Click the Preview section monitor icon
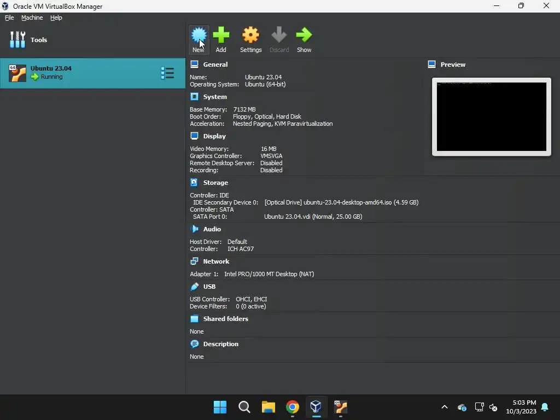This screenshot has width=560, height=420. [432, 65]
